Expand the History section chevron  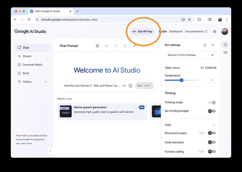(46, 82)
